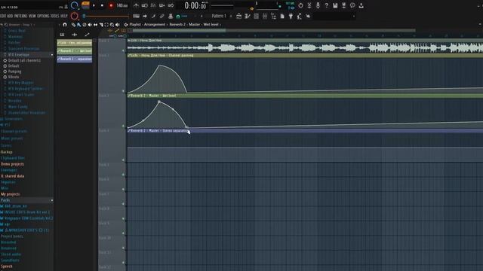Click the step-edit arrow icon
The image size is (483, 271).
click(x=145, y=16)
